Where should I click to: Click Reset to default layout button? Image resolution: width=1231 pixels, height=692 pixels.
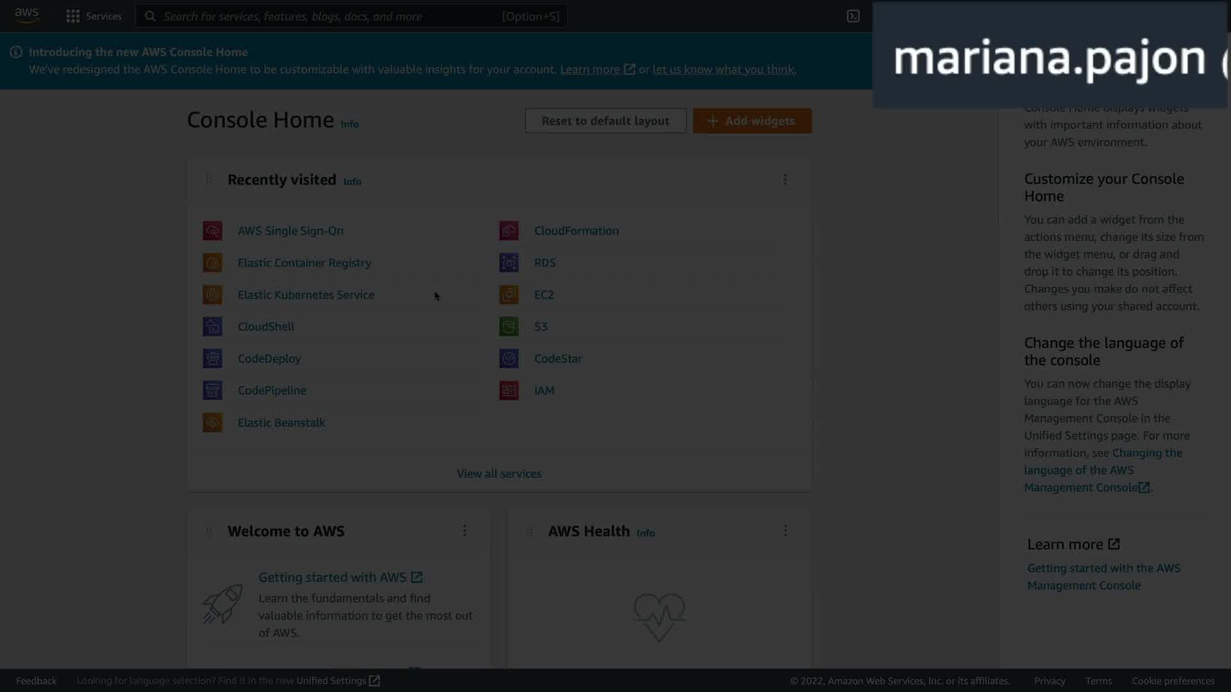click(x=605, y=121)
